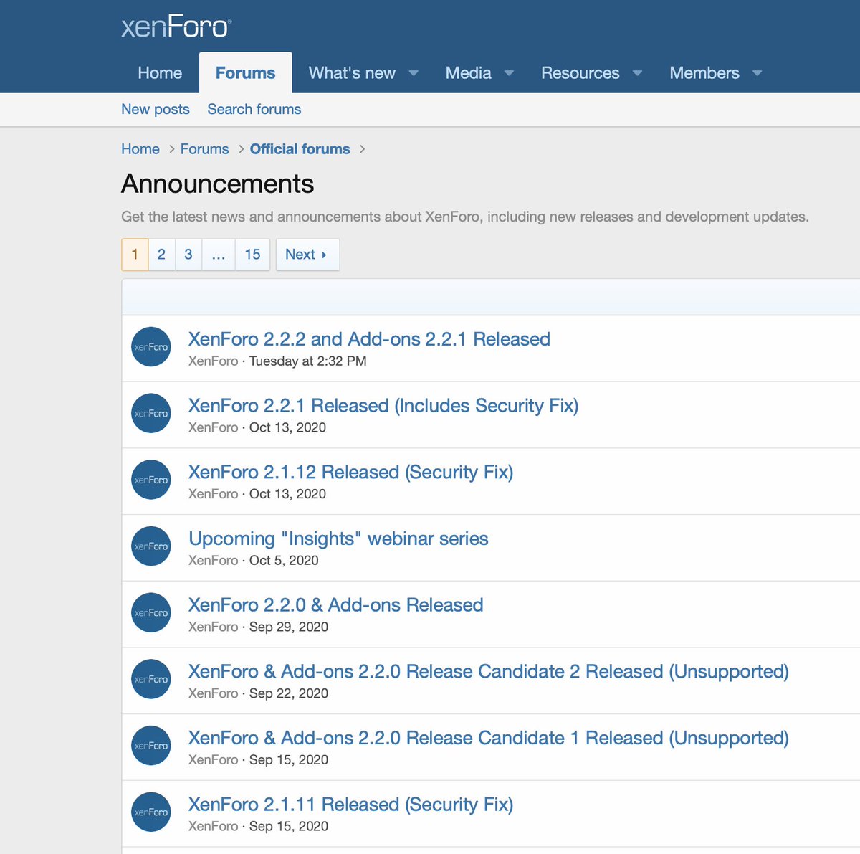Expand the What's new dropdown arrow

tap(414, 73)
